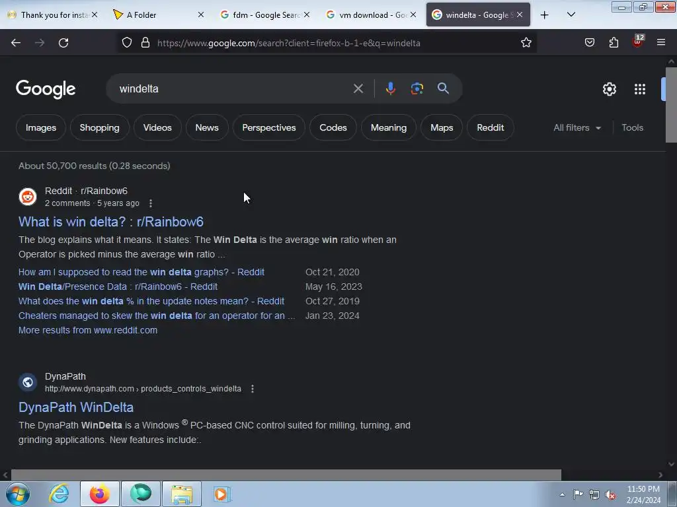Open Google quick settings gear

click(x=609, y=89)
